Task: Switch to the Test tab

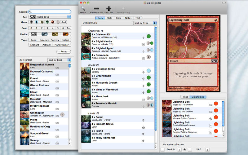Action: (138, 18)
